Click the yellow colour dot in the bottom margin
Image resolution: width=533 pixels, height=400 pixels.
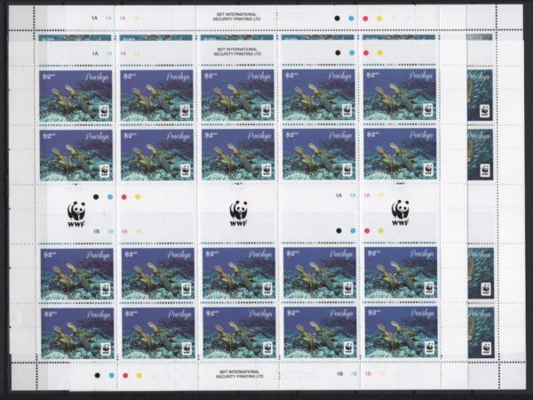(139, 375)
